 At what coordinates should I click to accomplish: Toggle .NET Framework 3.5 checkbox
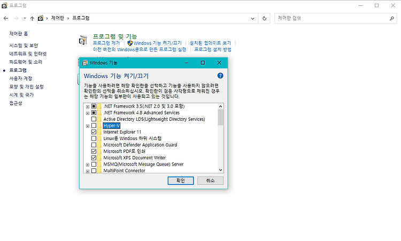click(94, 106)
